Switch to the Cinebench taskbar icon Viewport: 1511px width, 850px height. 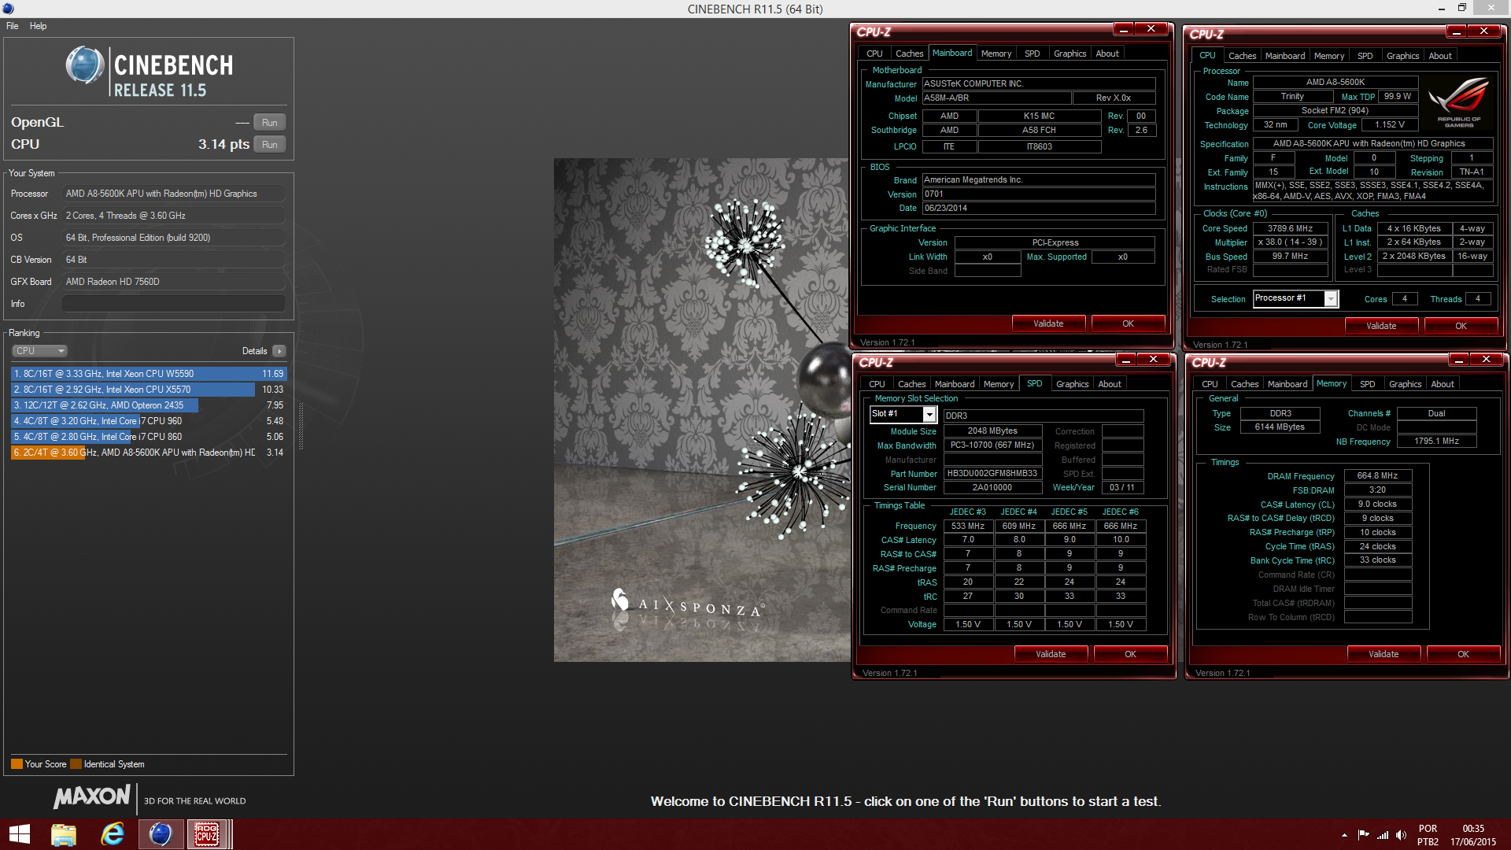(161, 834)
